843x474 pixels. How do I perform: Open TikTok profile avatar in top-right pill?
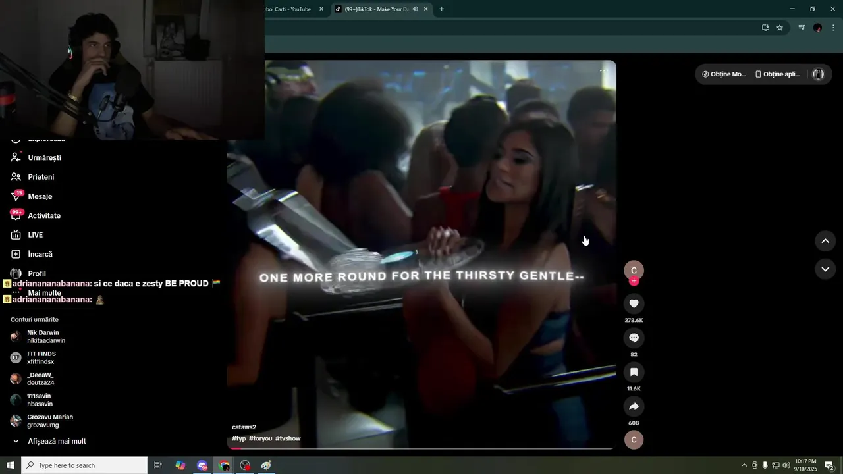pyautogui.click(x=818, y=74)
